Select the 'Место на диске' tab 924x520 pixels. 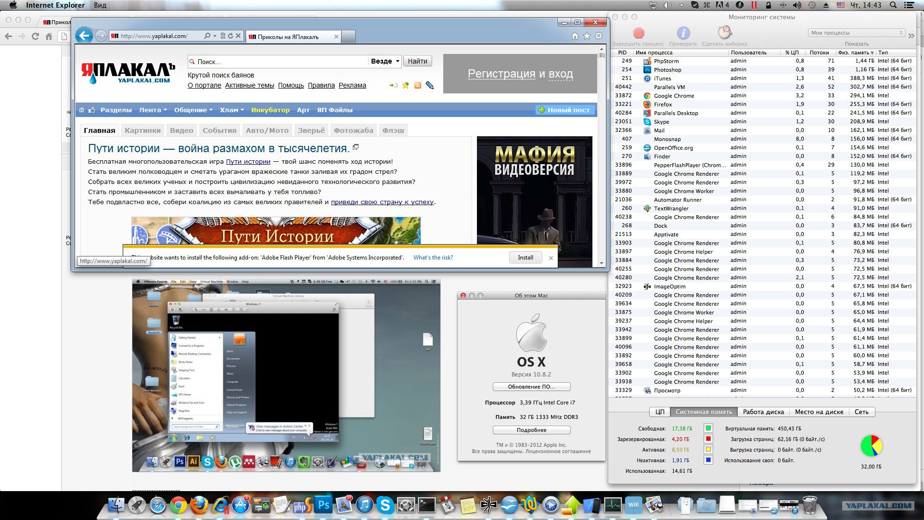819,412
